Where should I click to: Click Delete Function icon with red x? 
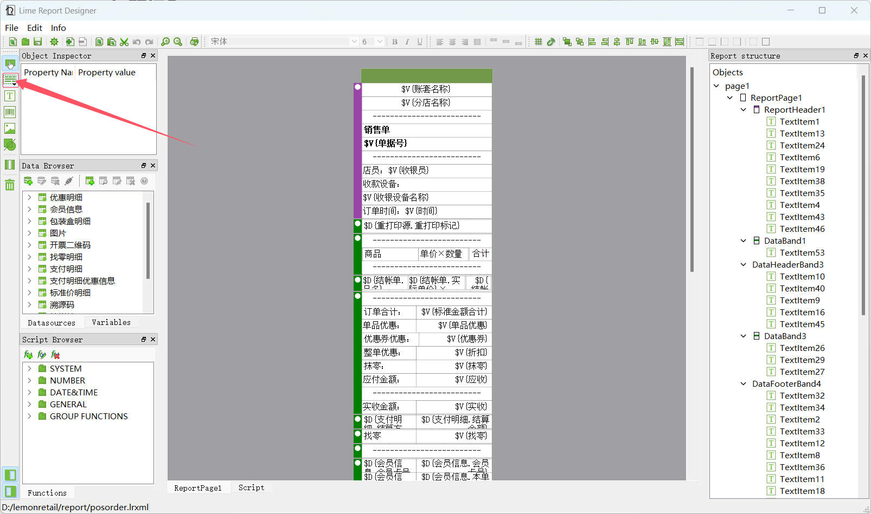(55, 355)
